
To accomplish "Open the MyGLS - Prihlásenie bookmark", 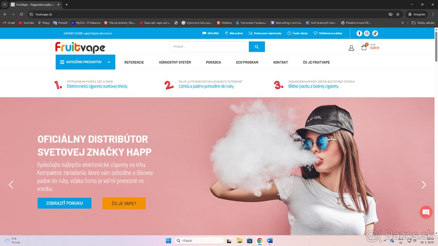I will click(85, 23).
